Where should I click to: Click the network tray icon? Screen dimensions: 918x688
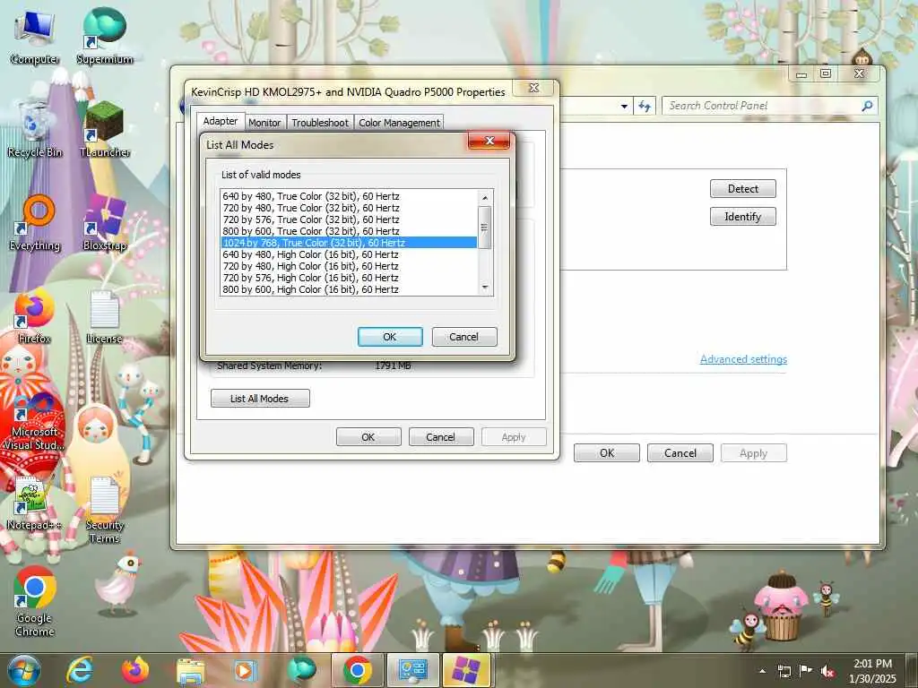[x=784, y=671]
